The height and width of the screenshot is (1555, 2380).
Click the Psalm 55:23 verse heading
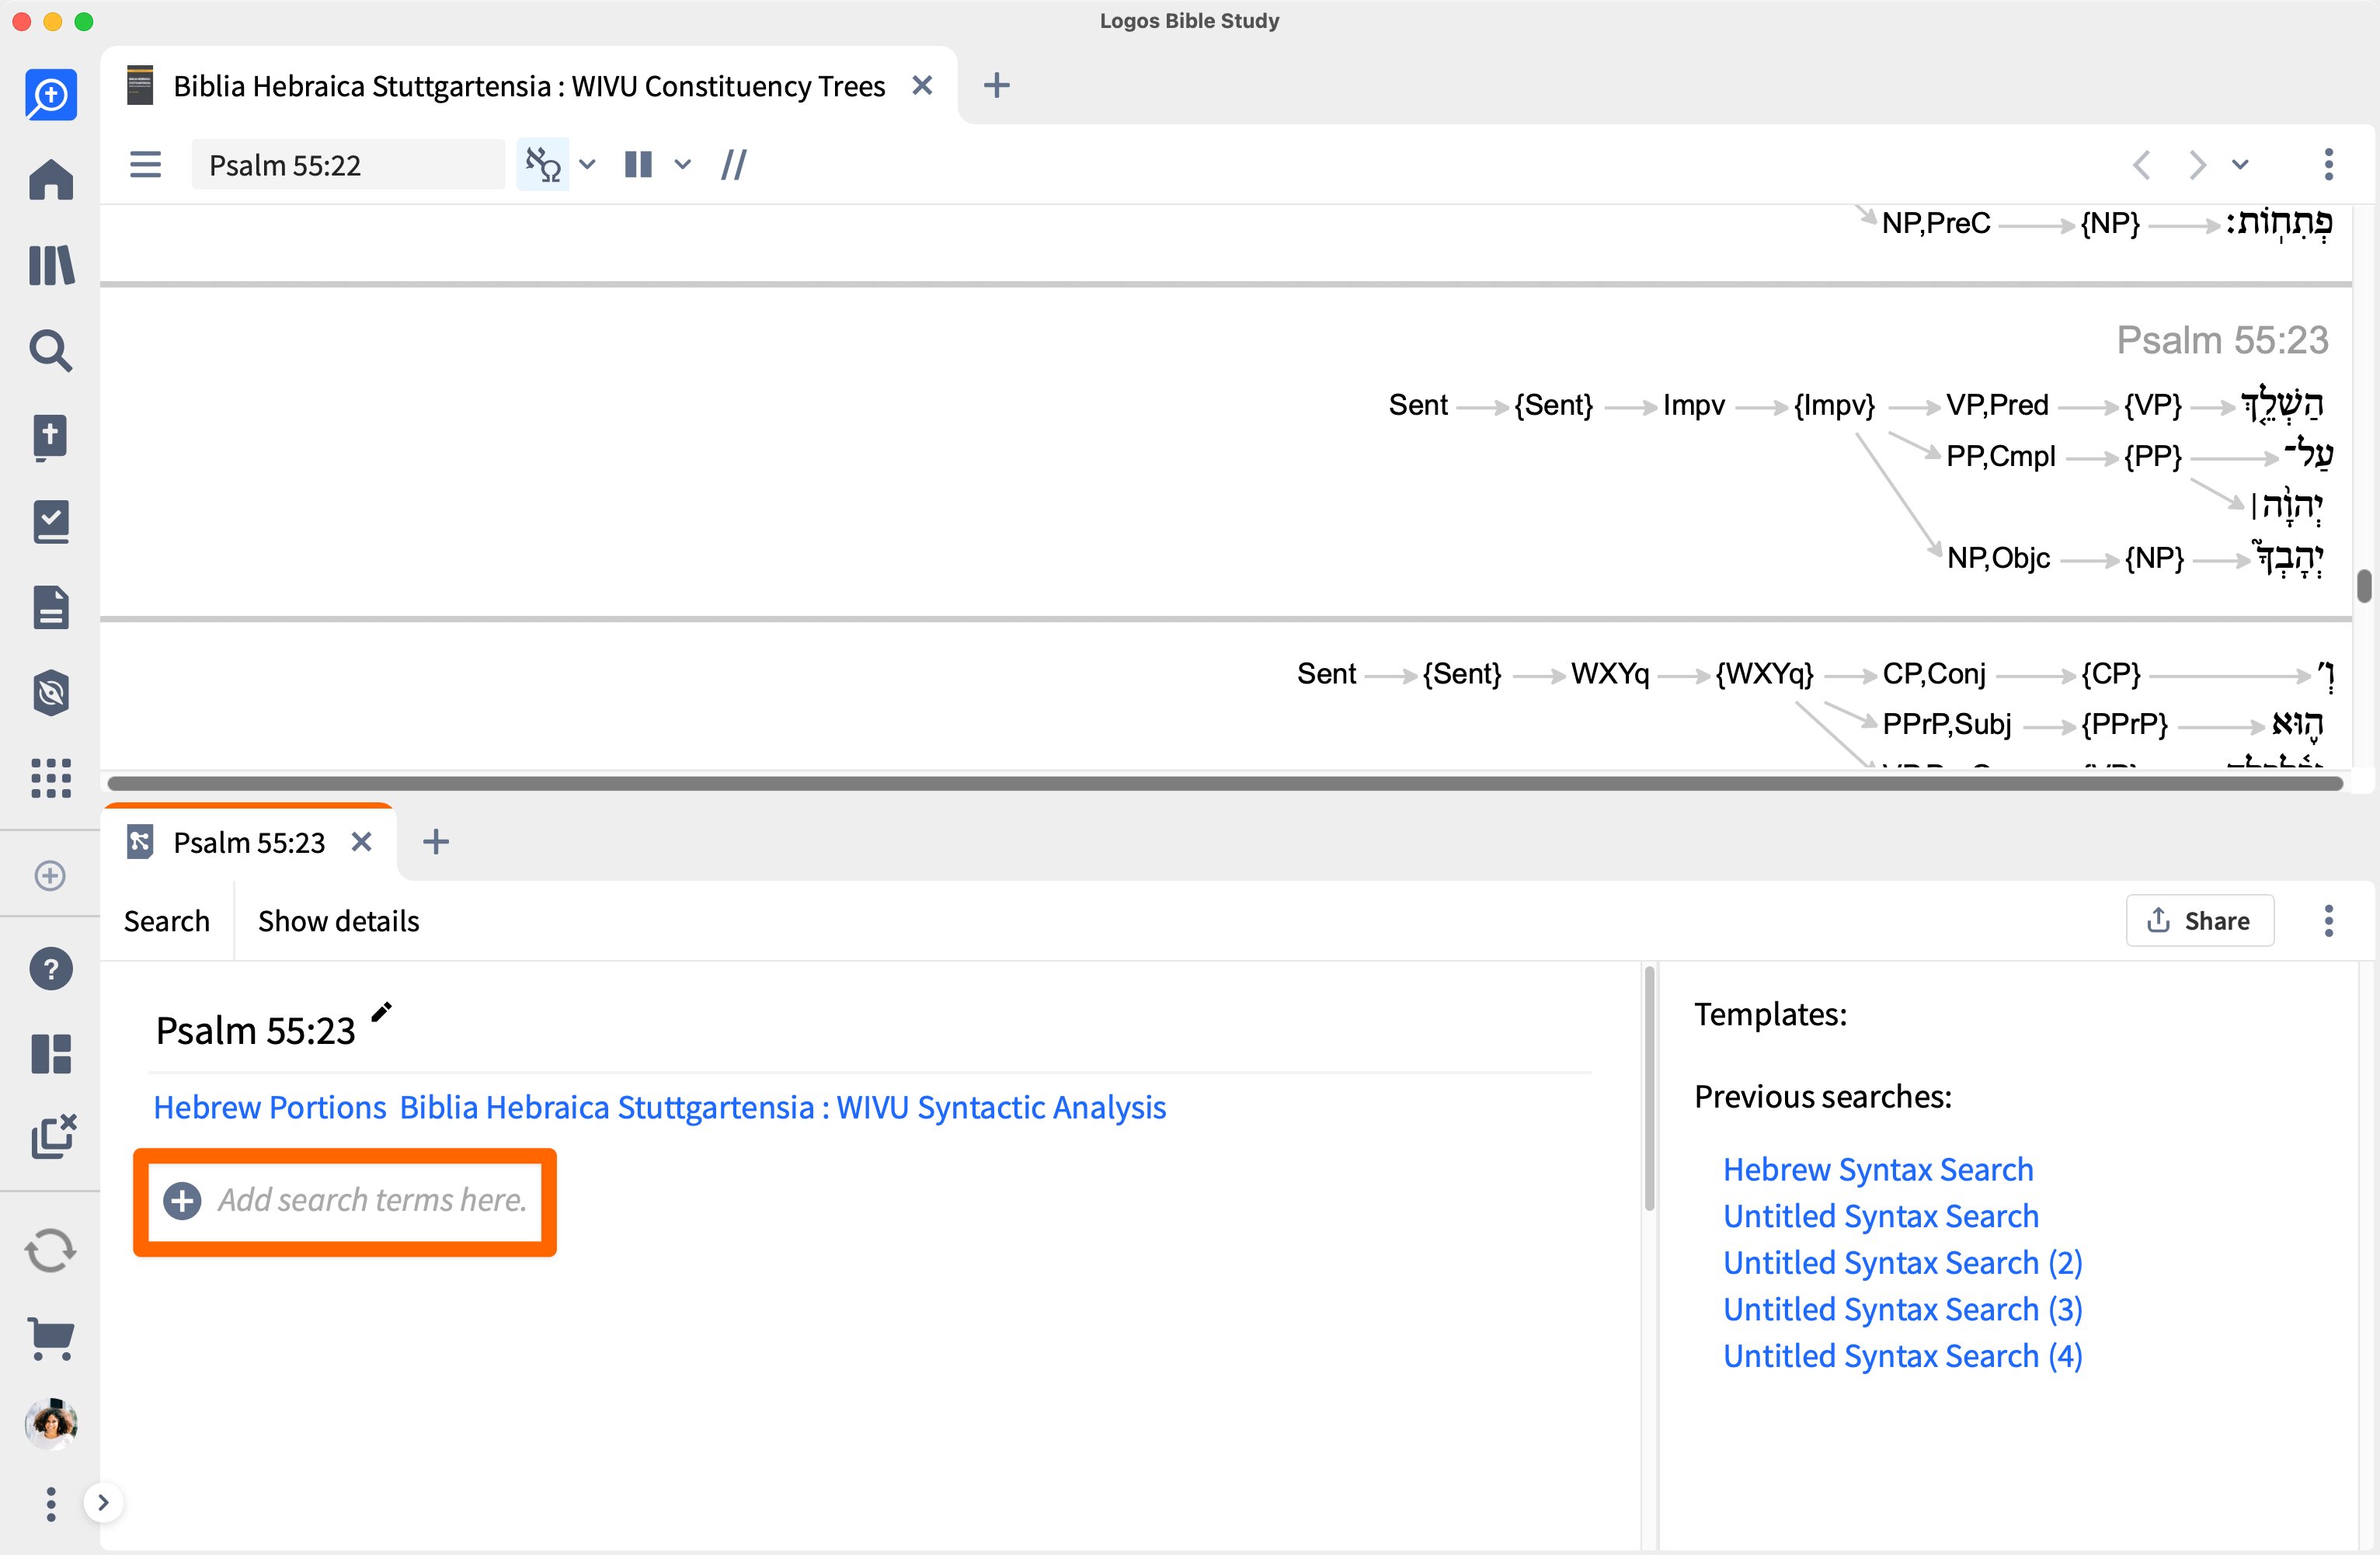(2222, 341)
